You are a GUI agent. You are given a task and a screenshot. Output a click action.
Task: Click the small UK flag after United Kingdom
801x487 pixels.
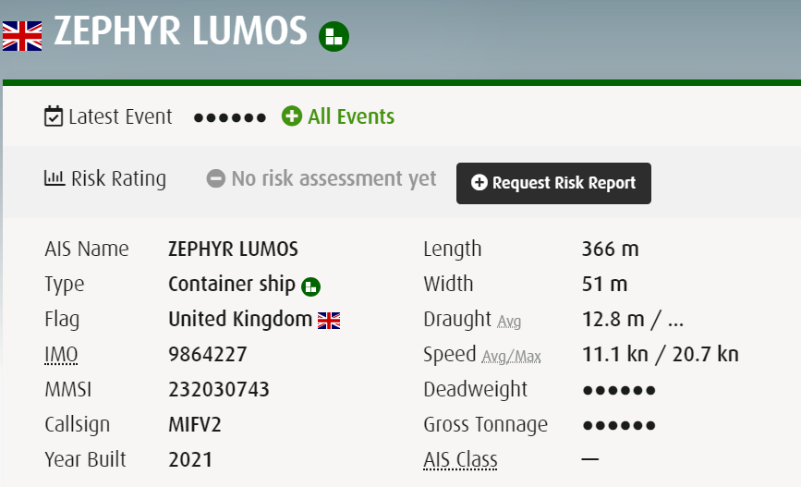329,321
